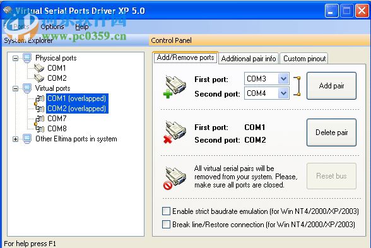This screenshot has width=371, height=248.
Task: Click the Delete pair button
Action: click(331, 133)
